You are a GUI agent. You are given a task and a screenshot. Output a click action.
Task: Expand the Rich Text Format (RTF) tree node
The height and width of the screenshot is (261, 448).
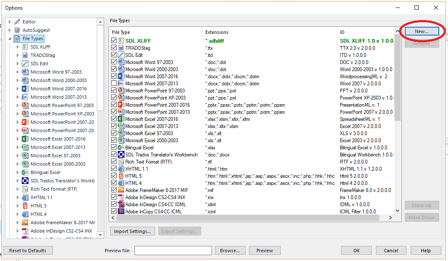(x=18, y=189)
